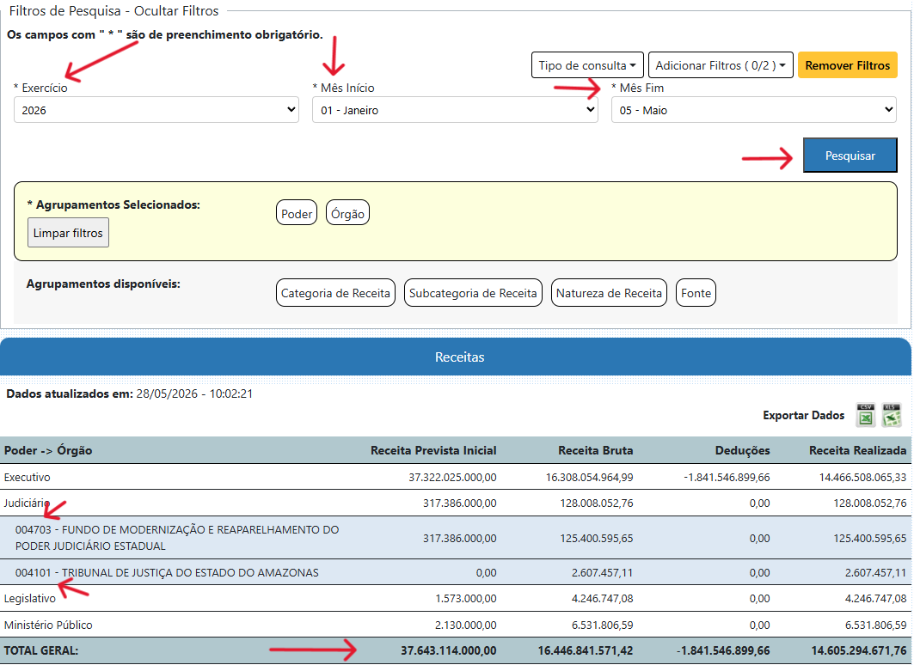
Task: Add the Subcategoria de Receita grouping
Action: (x=473, y=293)
